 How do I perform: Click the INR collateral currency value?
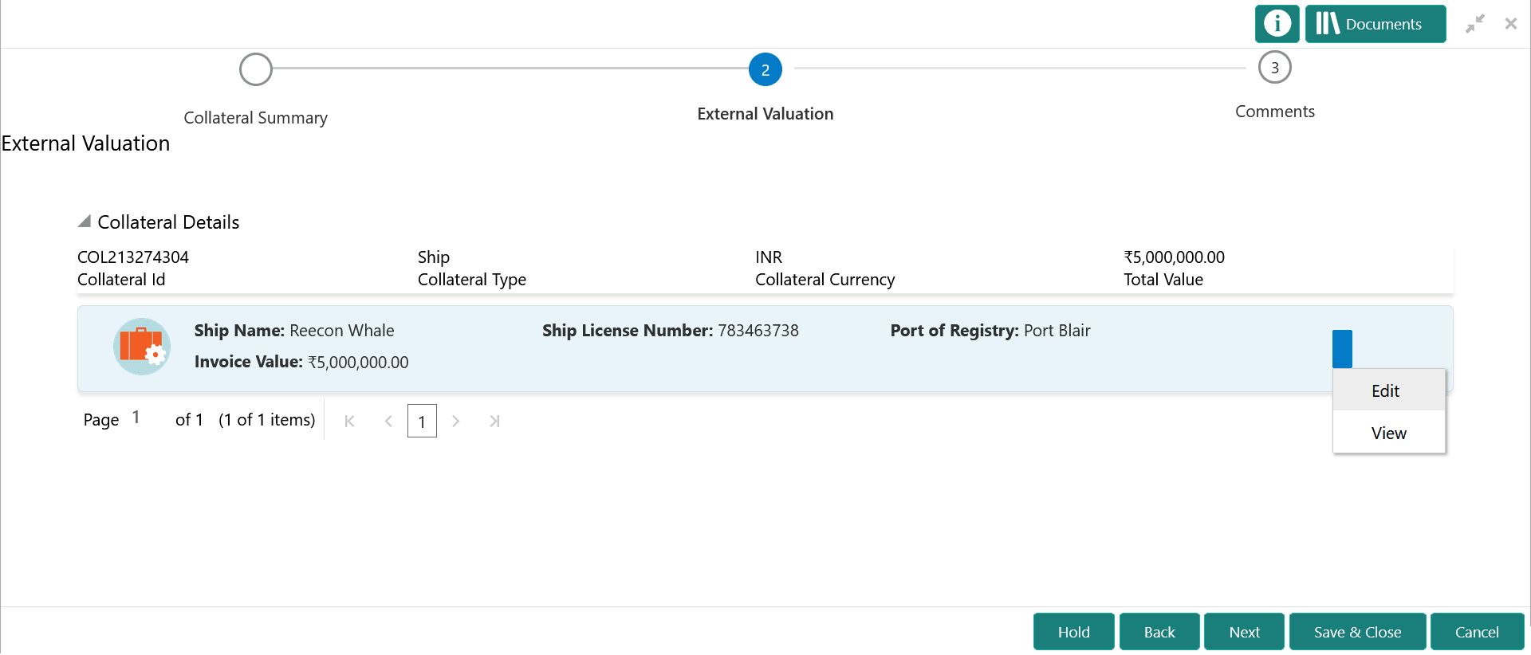point(769,257)
